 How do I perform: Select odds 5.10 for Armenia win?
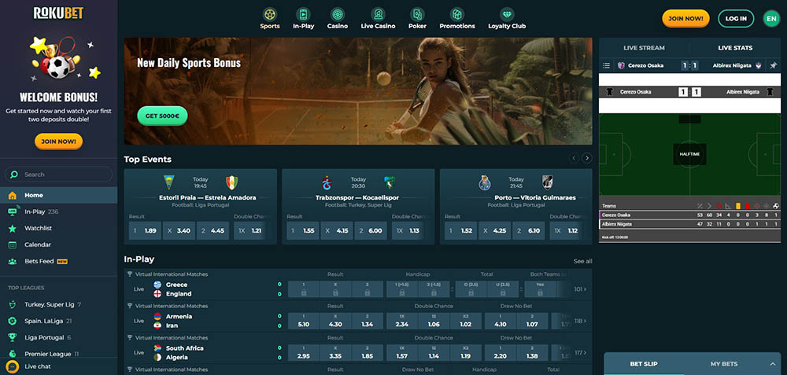303,323
